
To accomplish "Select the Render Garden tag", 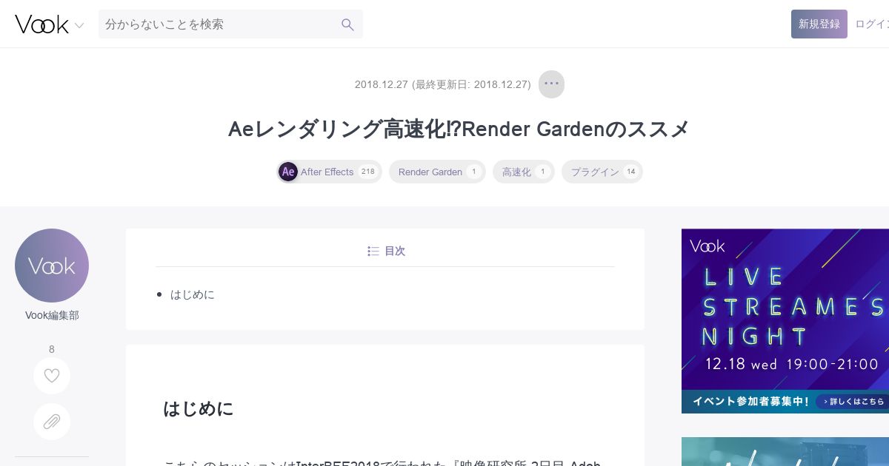I will pyautogui.click(x=437, y=172).
